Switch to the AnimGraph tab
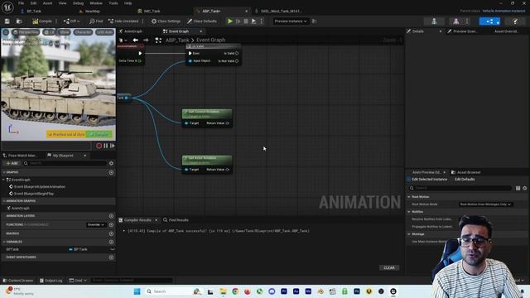The height and width of the screenshot is (298, 530). [x=132, y=31]
